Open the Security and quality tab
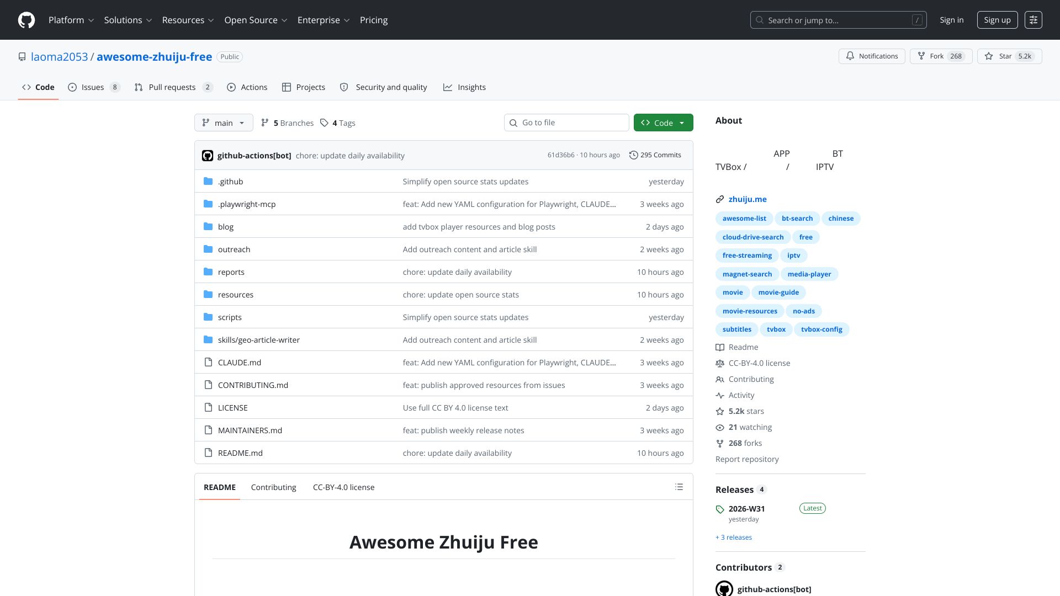Viewport: 1060px width, 596px height. 383,87
